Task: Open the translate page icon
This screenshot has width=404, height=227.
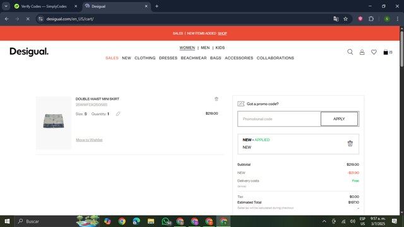Action: click(336, 19)
